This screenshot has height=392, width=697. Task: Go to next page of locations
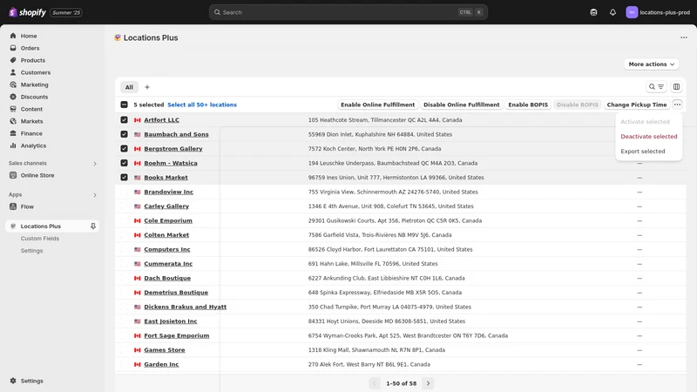(428, 383)
